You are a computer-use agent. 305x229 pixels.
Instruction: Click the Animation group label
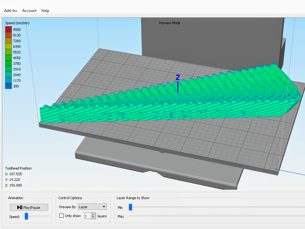point(15,198)
